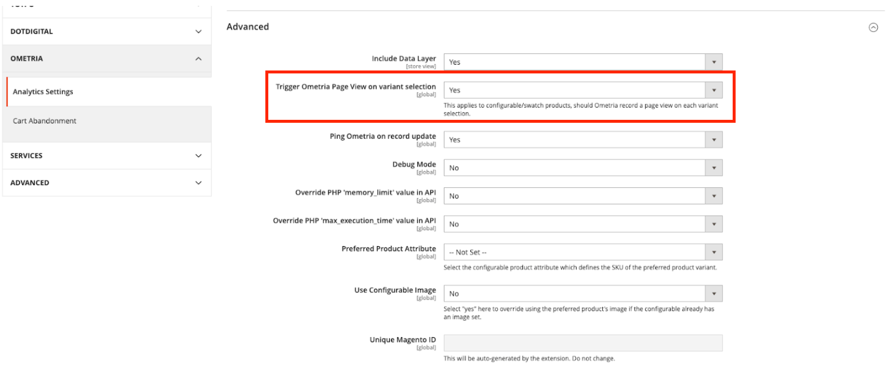Click the 'Include Data Layer' label

pos(404,58)
